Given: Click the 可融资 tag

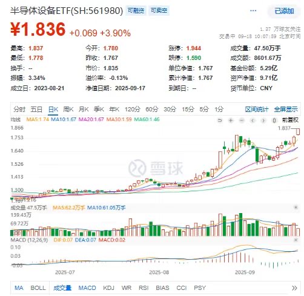Looking at the screenshot, I should click(136, 10).
